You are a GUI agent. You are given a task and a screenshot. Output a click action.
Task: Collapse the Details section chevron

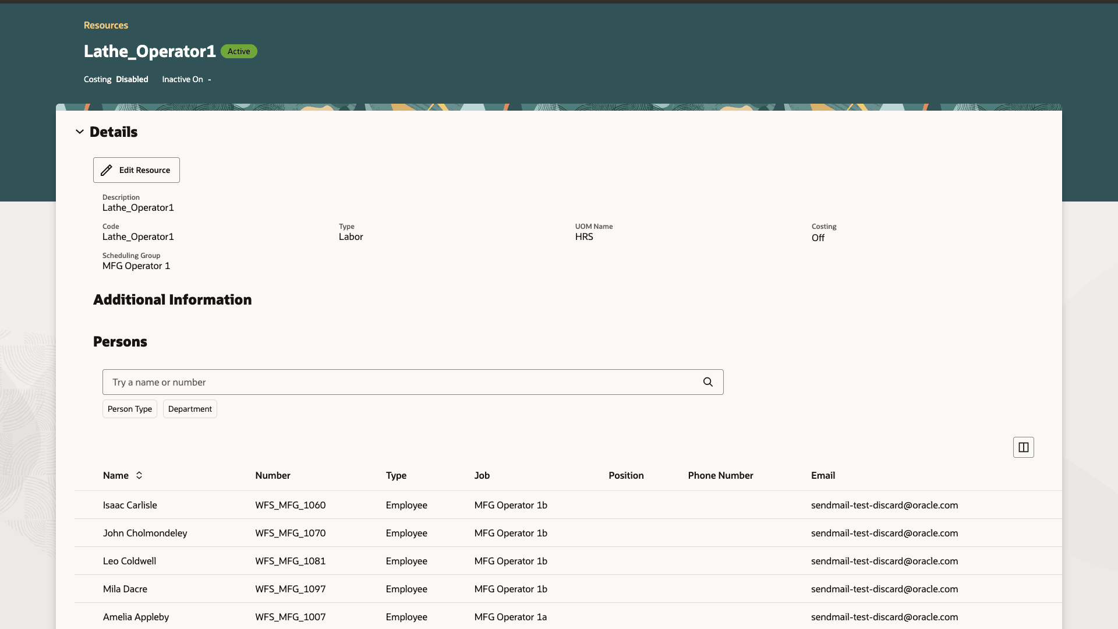pos(80,131)
